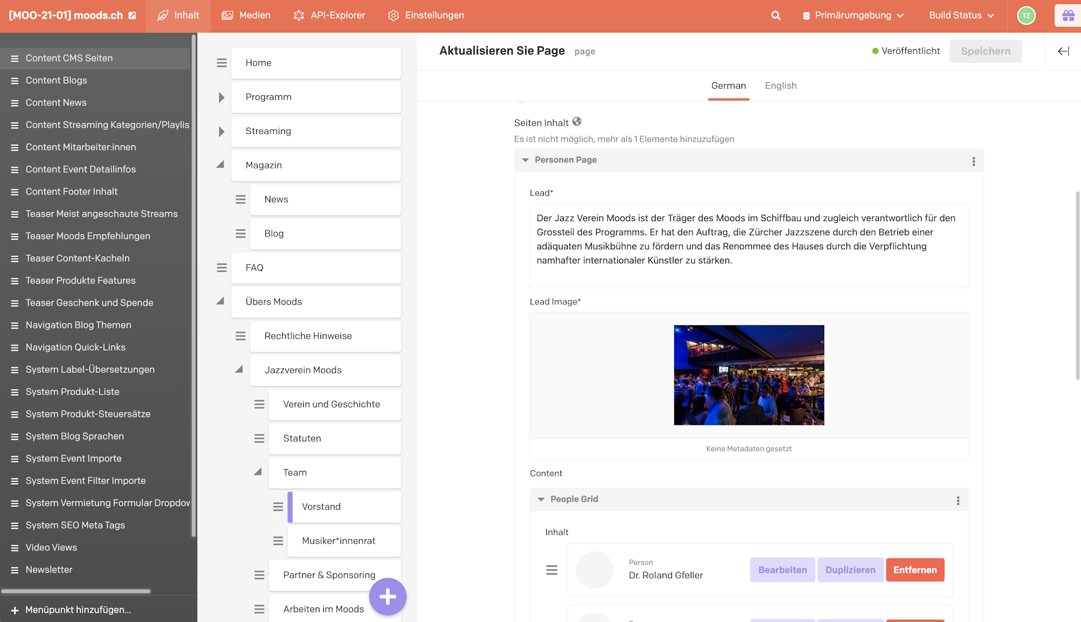Open the API-Explorer tab
This screenshot has height=622, width=1081.
329,16
